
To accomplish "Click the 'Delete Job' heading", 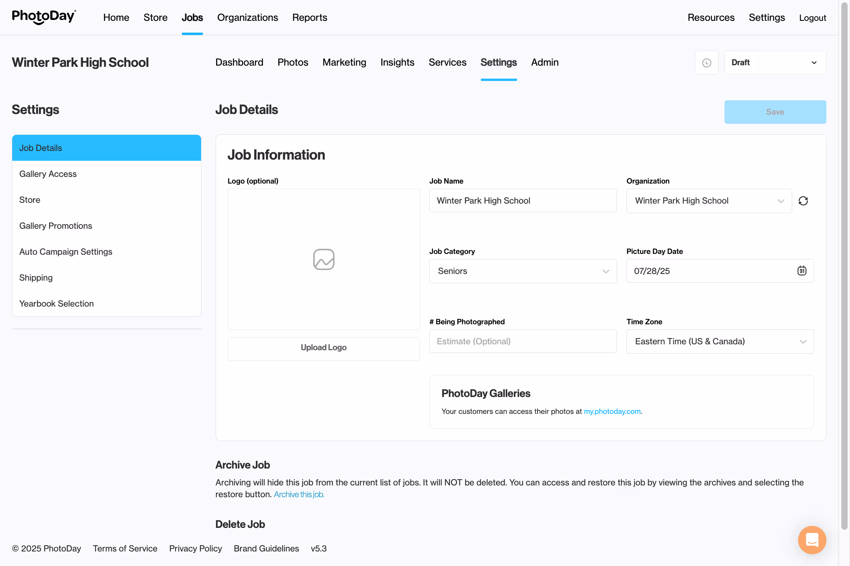I will pos(240,524).
